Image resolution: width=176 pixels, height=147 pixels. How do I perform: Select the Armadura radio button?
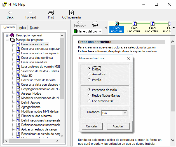tap(89, 74)
